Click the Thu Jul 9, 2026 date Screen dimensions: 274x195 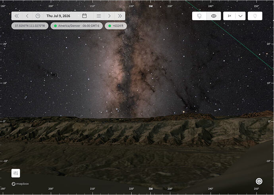coord(58,16)
